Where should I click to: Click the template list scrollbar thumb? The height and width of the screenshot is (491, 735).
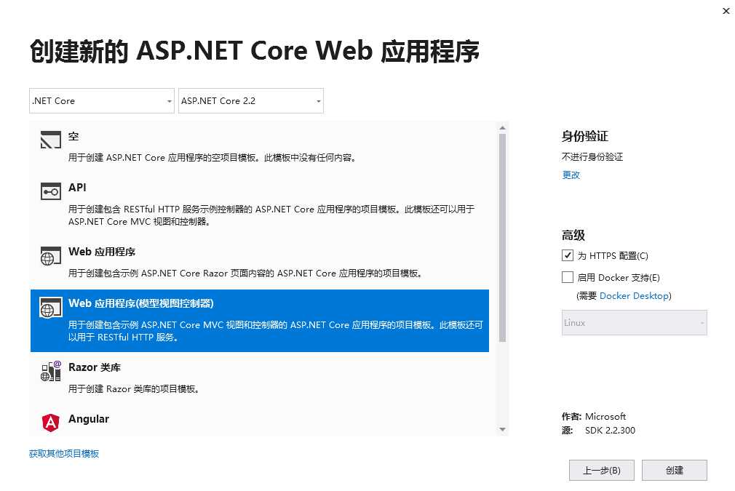(502, 238)
